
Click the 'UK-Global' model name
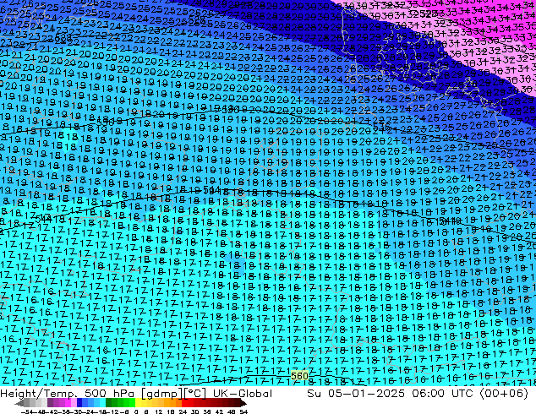[x=243, y=394]
